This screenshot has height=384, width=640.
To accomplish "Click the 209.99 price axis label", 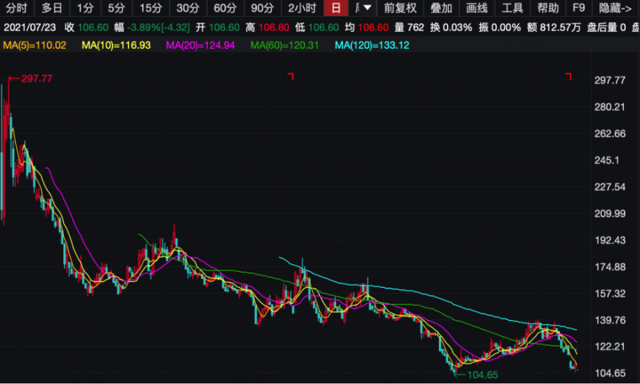I will click(610, 213).
